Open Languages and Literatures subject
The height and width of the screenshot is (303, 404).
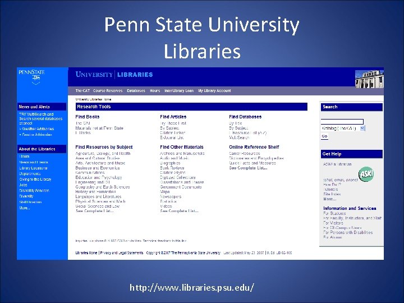[98, 196]
